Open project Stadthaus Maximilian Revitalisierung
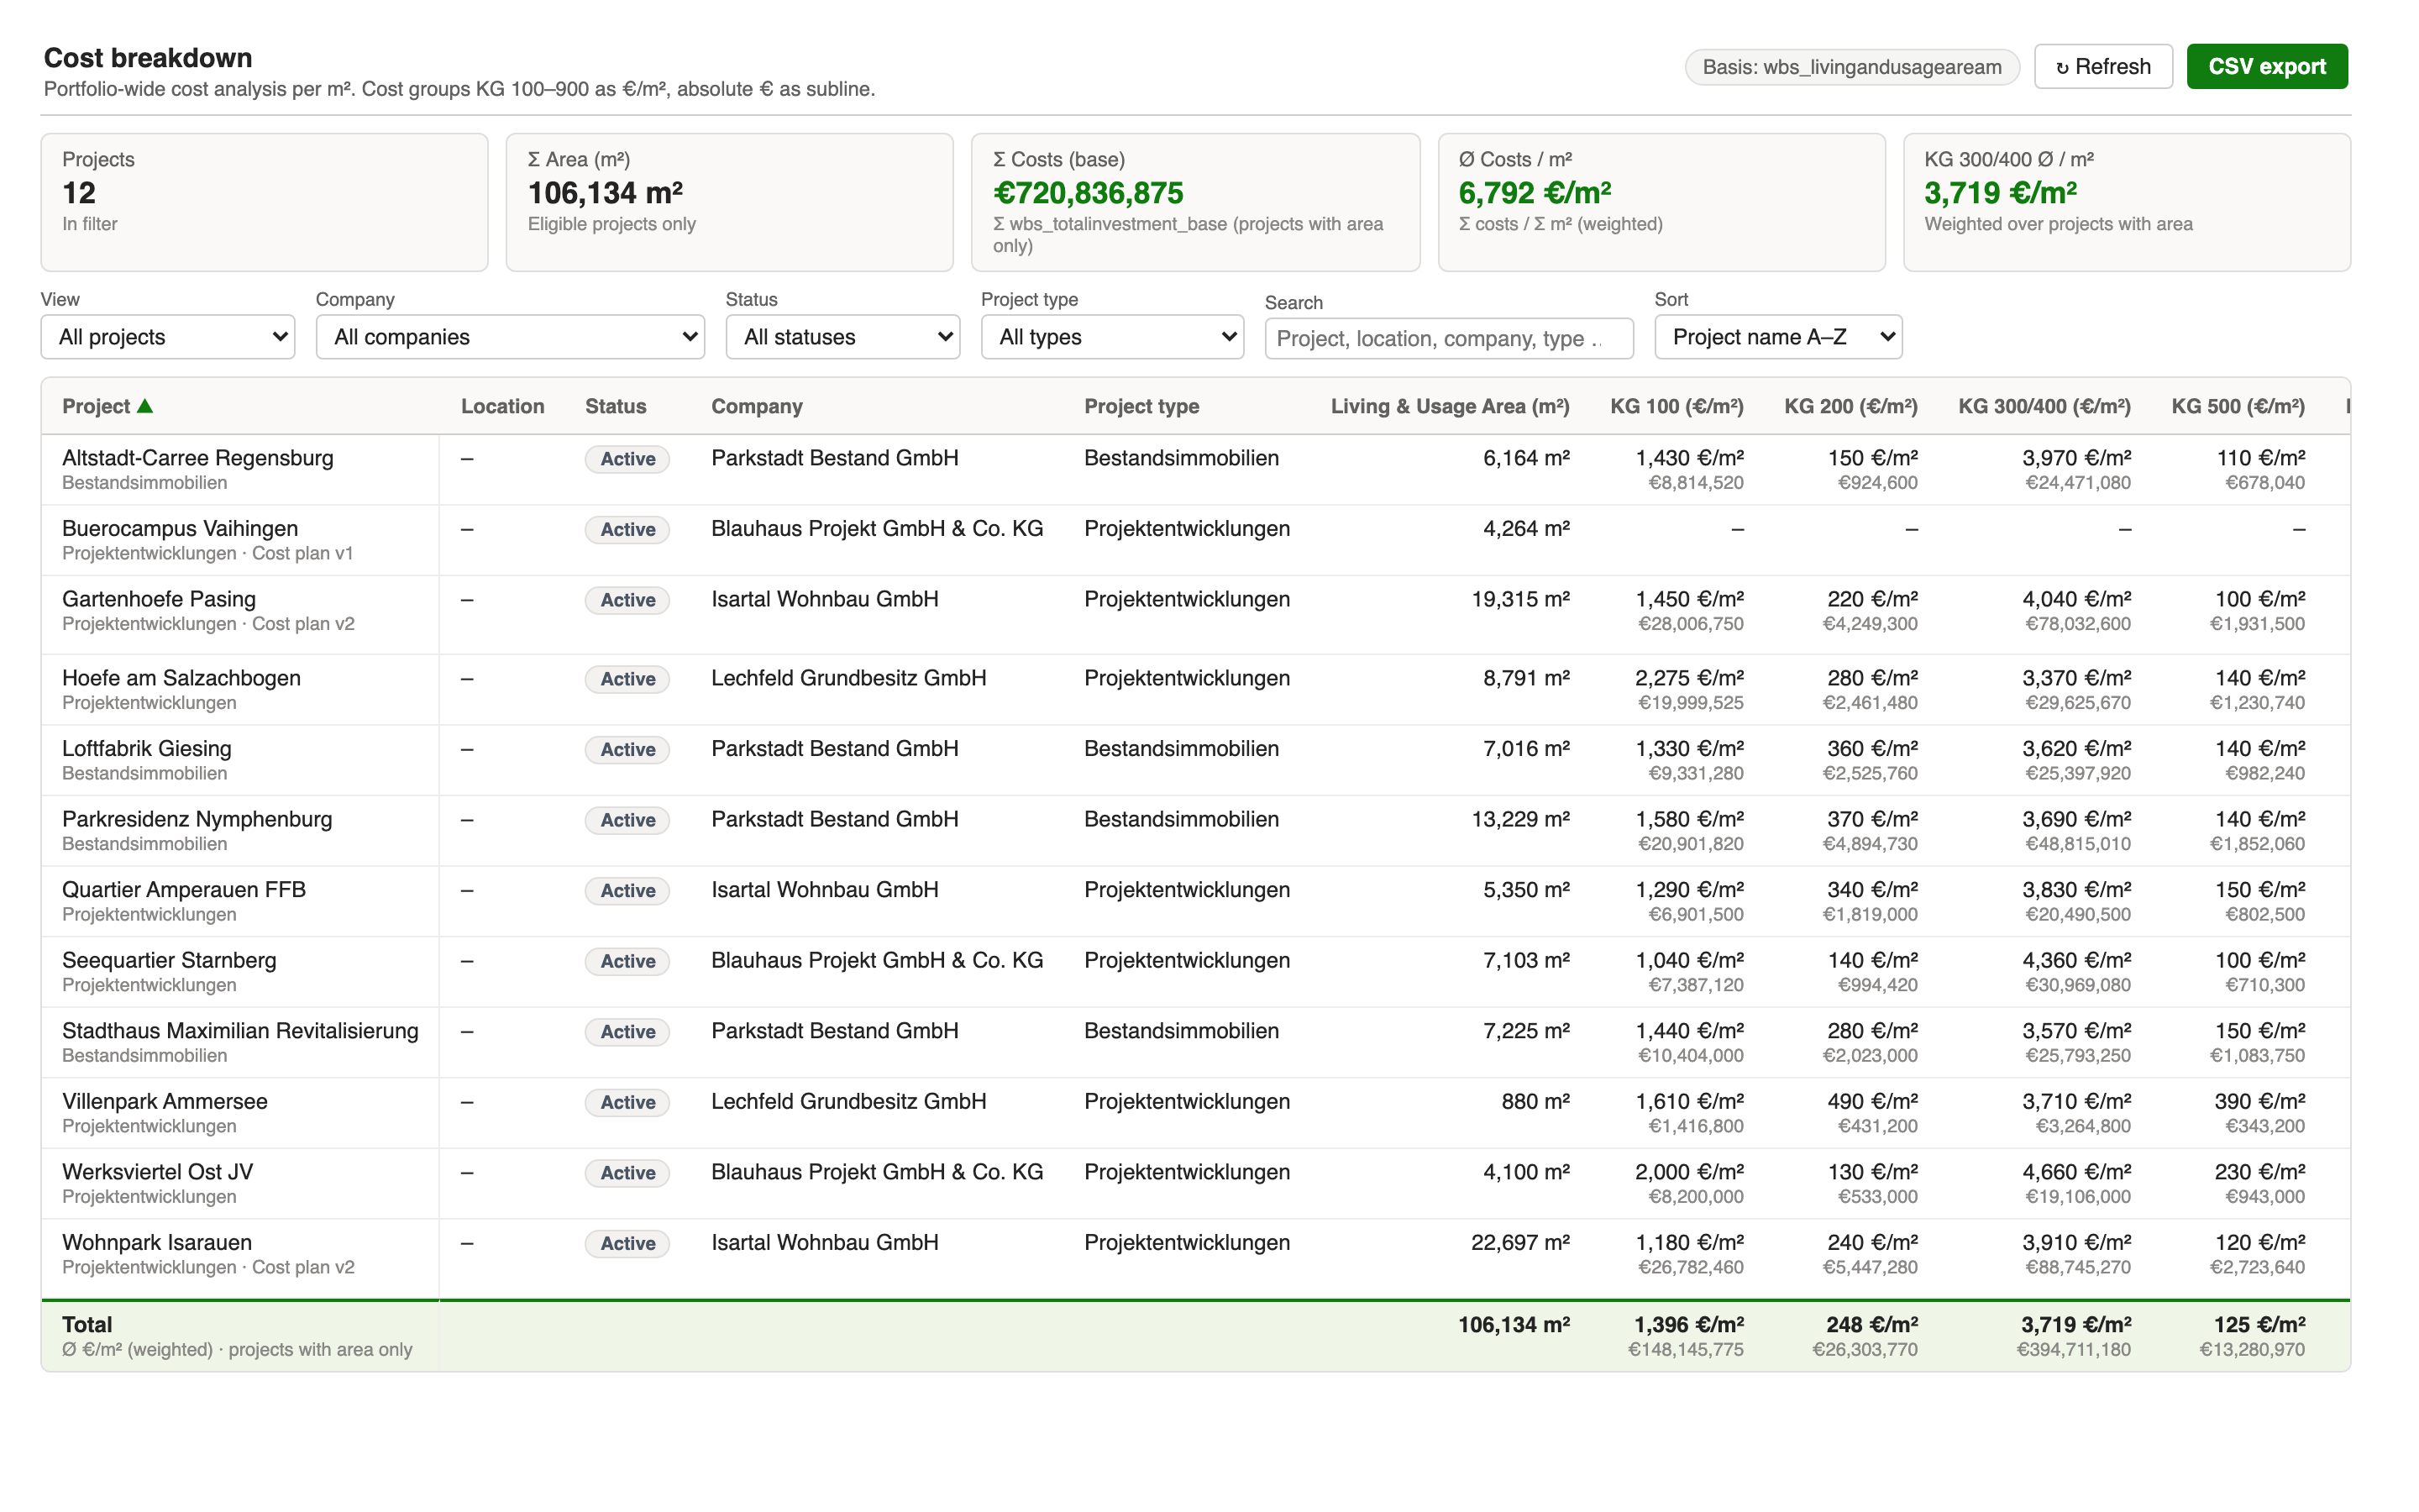 240,1030
